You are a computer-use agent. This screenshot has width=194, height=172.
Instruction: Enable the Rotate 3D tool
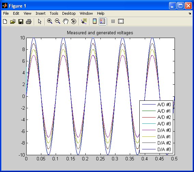[x=74, y=21]
